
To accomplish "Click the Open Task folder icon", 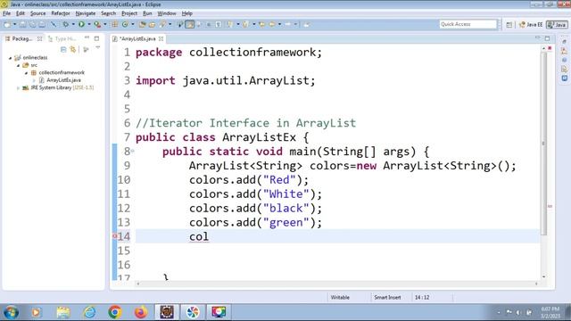I will tap(152, 24).
